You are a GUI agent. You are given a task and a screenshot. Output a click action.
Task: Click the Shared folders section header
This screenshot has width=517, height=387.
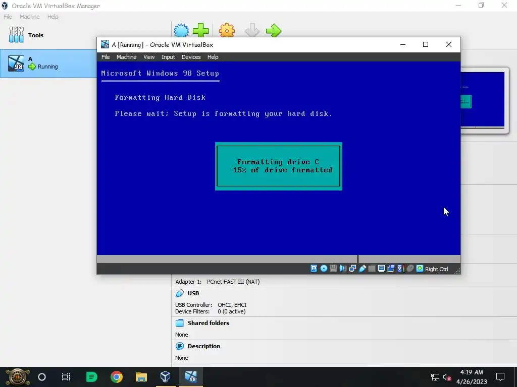[x=208, y=323]
